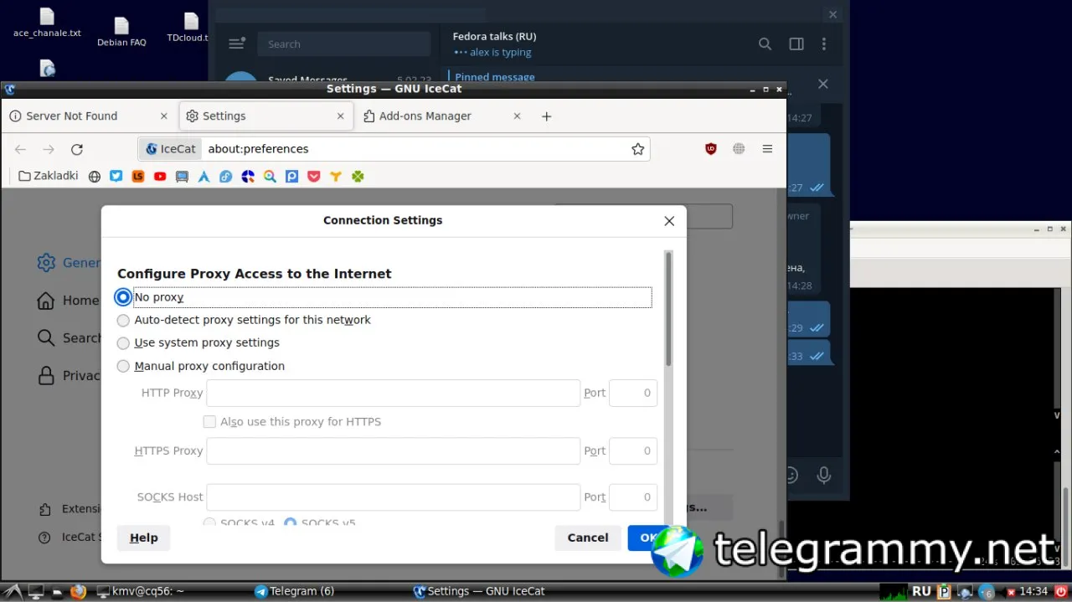Select Manual proxy configuration option
1072x602 pixels.
(123, 366)
